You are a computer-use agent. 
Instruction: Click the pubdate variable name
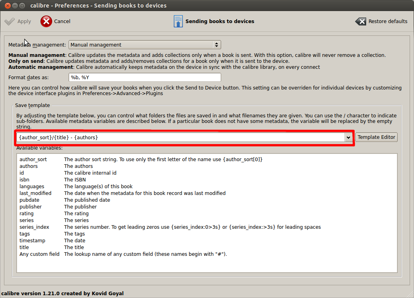pyautogui.click(x=29, y=200)
